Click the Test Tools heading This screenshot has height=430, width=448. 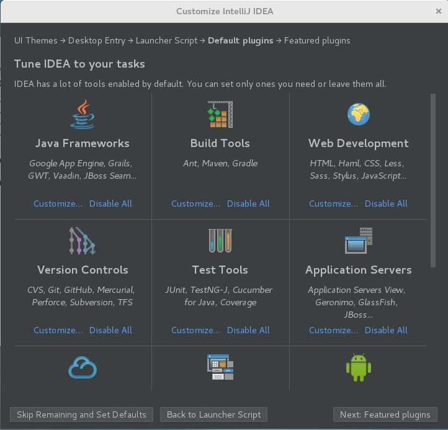(x=220, y=270)
